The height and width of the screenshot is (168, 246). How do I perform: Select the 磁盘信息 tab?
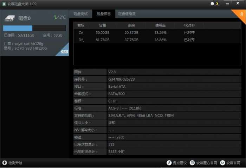coord(104,14)
